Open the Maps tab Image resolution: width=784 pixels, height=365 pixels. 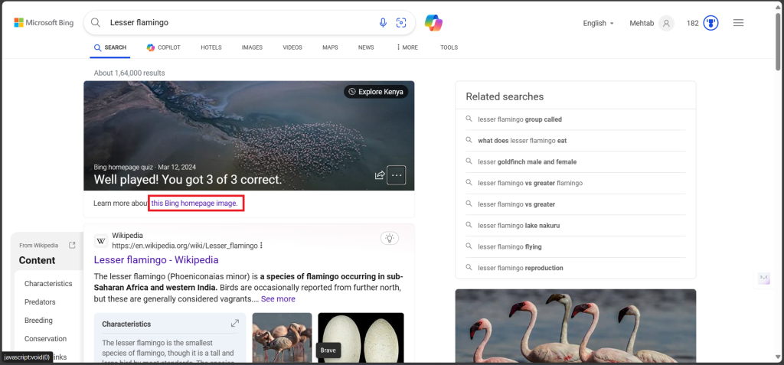(x=330, y=47)
